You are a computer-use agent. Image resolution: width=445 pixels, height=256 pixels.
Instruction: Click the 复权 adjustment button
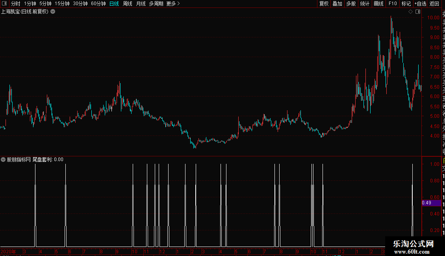point(324,4)
